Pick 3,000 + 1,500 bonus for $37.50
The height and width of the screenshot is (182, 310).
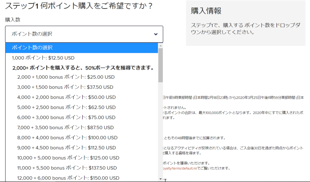tap(65, 87)
